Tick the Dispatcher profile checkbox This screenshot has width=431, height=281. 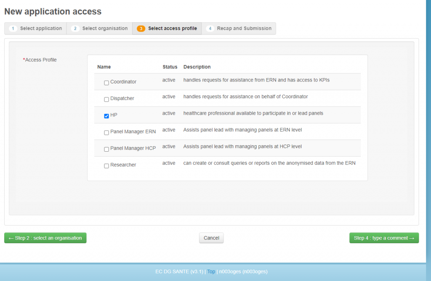tap(106, 100)
